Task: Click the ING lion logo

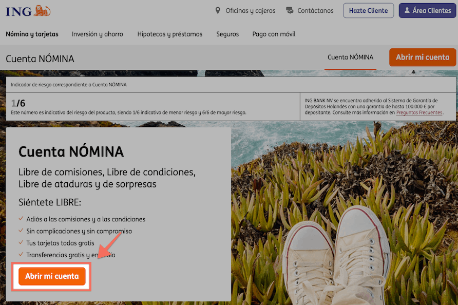Action: tap(28, 11)
